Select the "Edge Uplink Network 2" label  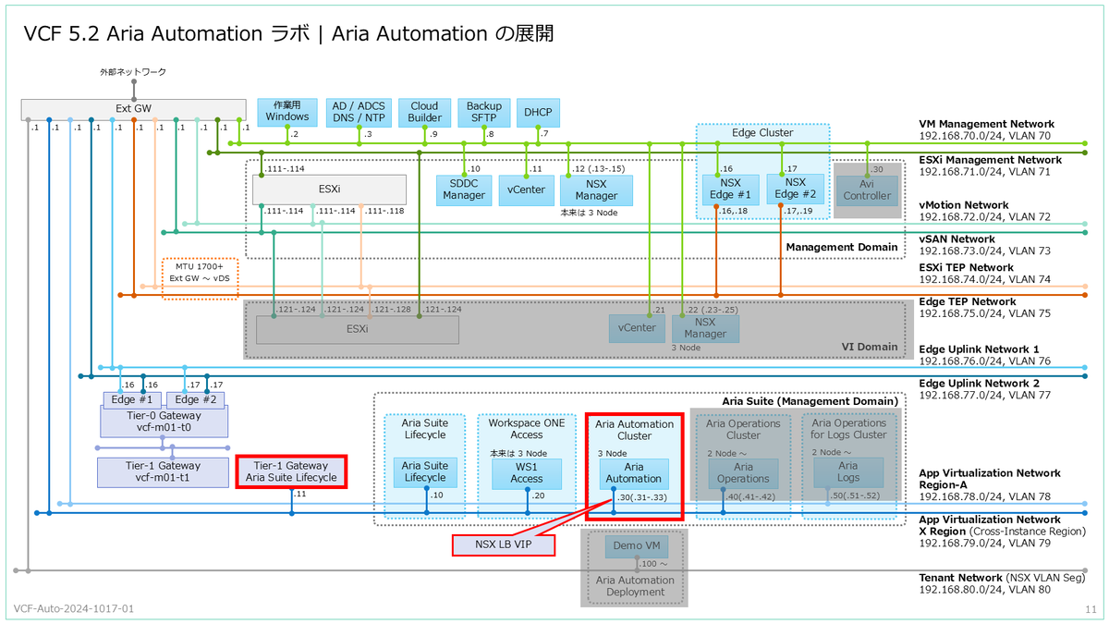tap(979, 383)
